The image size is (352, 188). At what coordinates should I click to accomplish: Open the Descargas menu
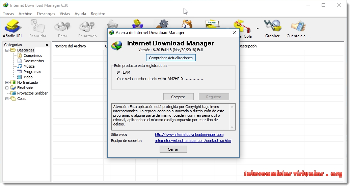point(46,14)
